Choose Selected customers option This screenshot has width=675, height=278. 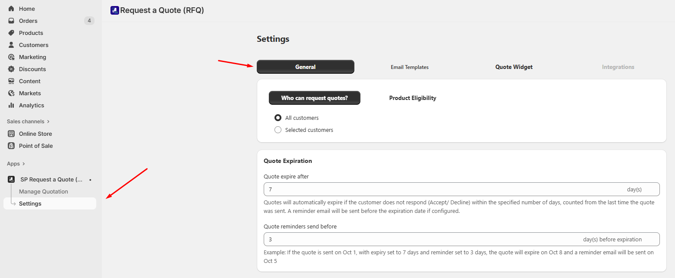pos(278,130)
